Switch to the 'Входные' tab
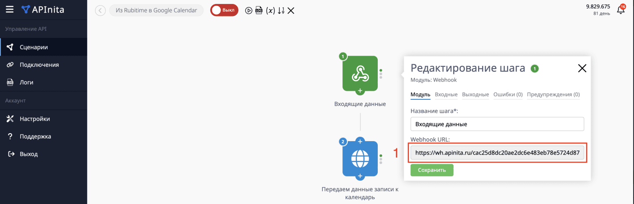 pyautogui.click(x=446, y=94)
